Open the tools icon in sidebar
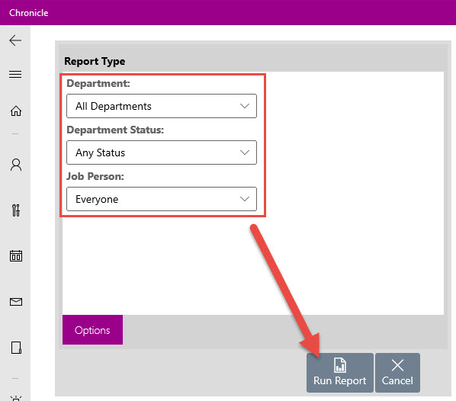Viewport: 456px width, 401px height. [x=16, y=210]
